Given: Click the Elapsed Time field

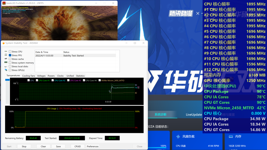Looking at the screenshot, I should [x=112, y=138].
